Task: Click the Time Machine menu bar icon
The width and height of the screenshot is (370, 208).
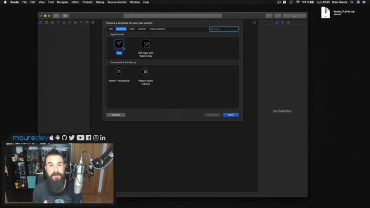Action: tap(291, 2)
